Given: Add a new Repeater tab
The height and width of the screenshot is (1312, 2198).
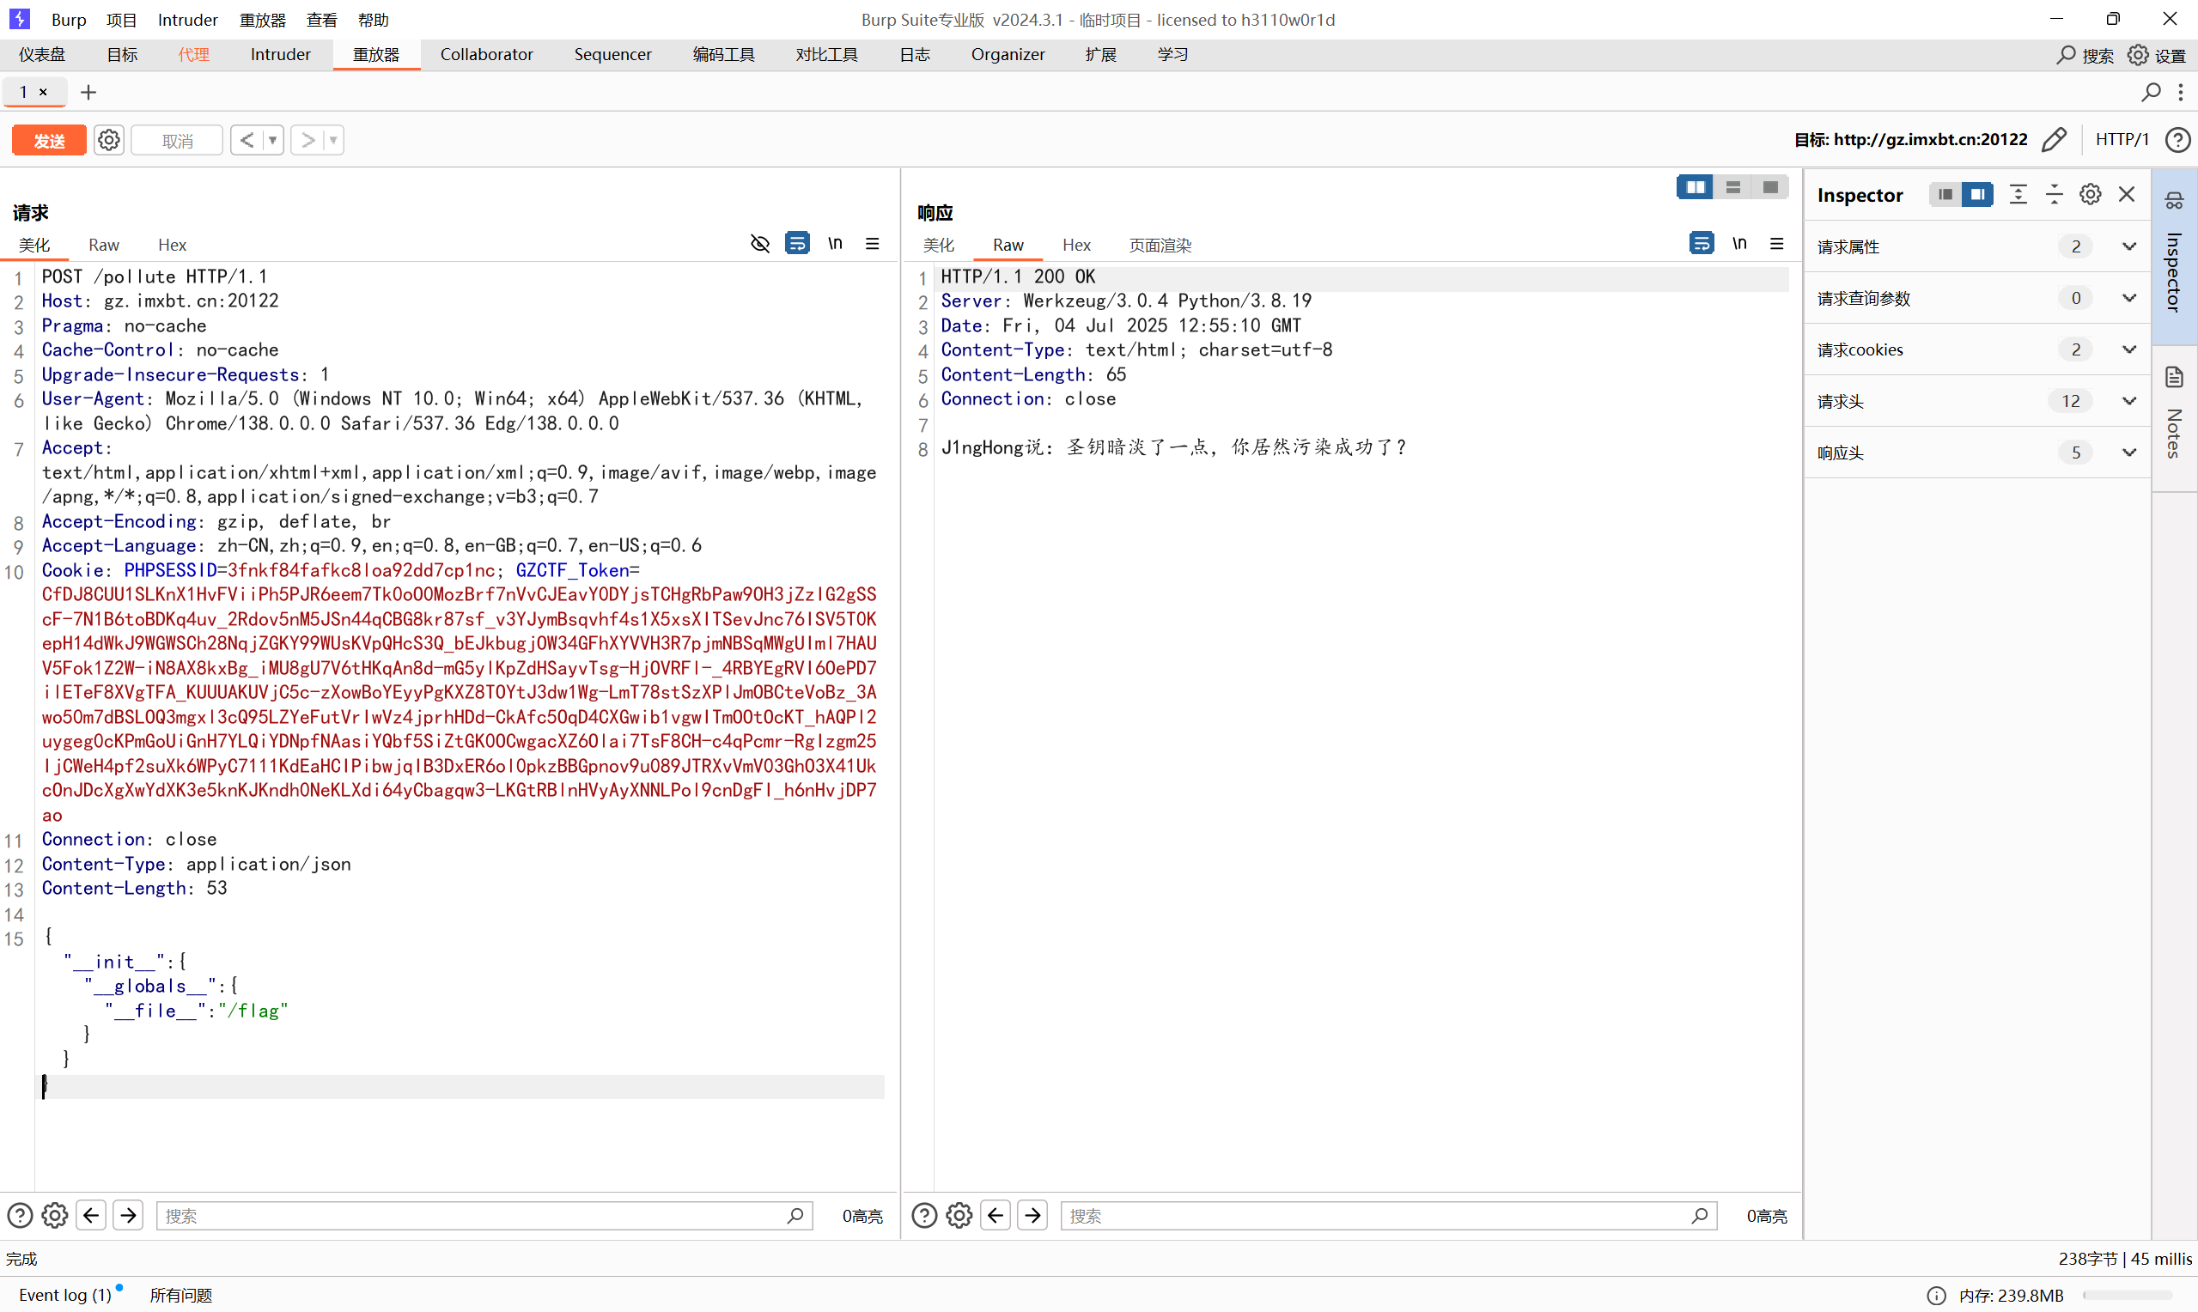Looking at the screenshot, I should pyautogui.click(x=88, y=92).
